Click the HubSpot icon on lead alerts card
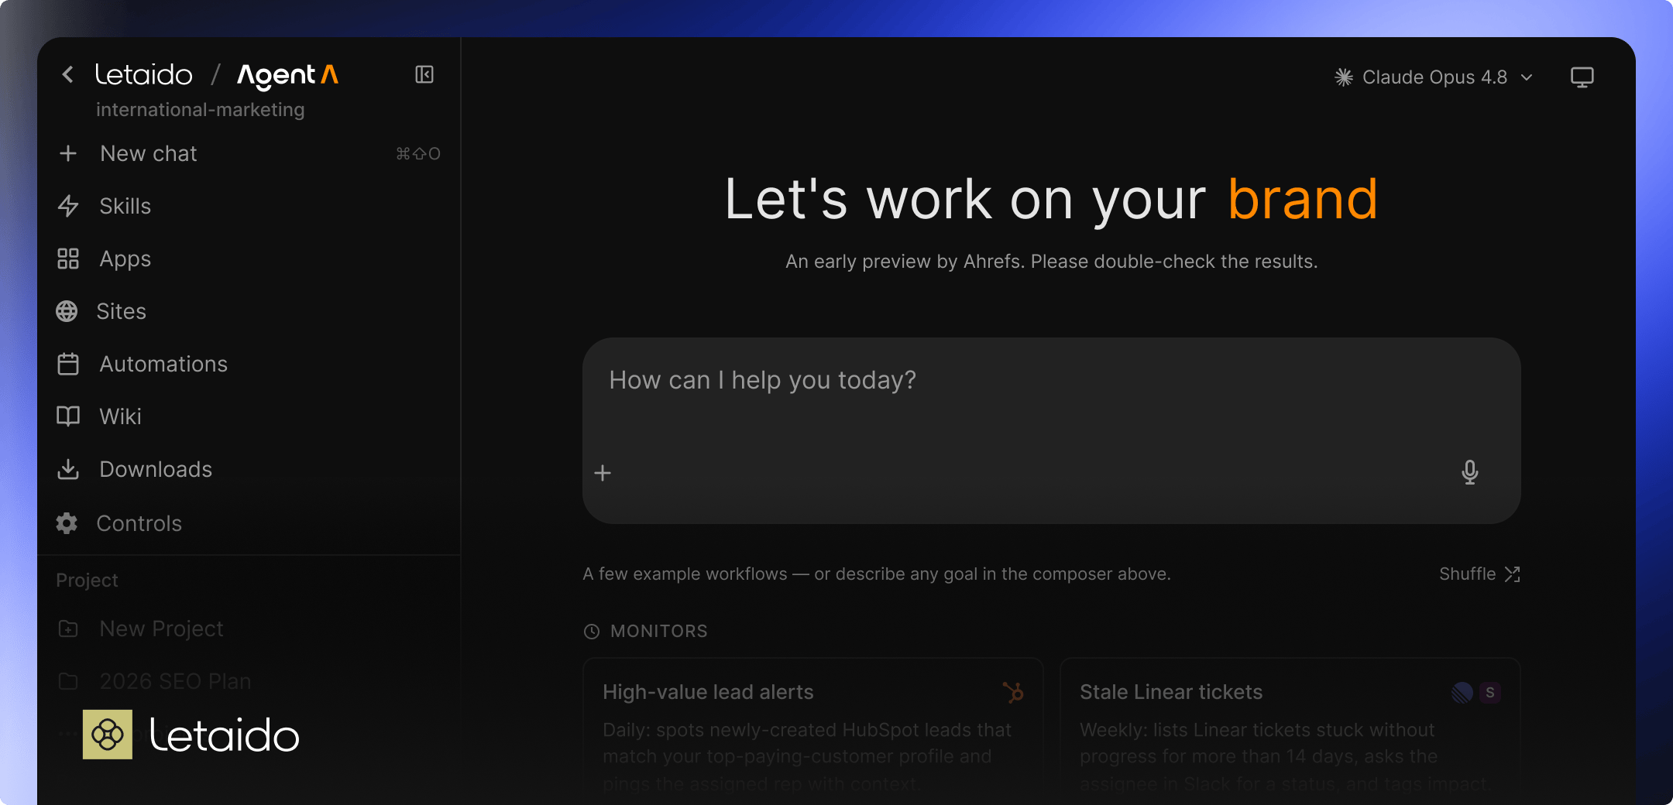Viewport: 1673px width, 805px height. (x=1013, y=692)
